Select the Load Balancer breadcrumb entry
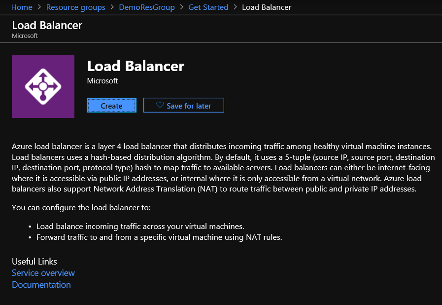 [x=267, y=7]
